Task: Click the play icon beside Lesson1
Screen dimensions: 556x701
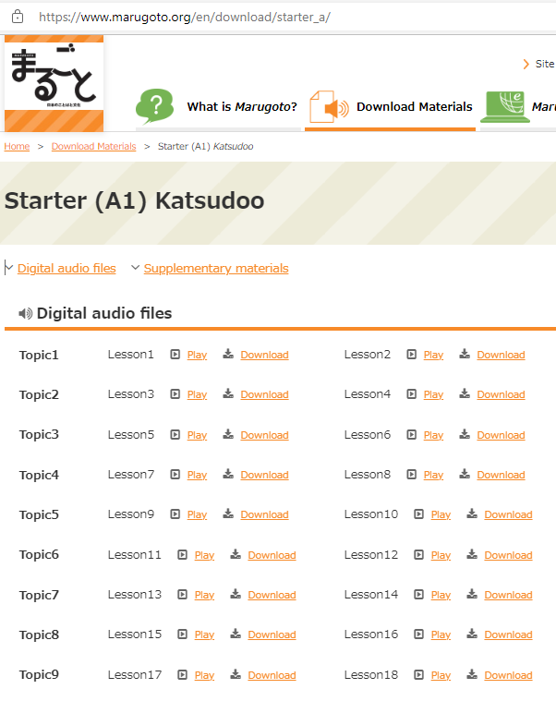Action: 175,355
